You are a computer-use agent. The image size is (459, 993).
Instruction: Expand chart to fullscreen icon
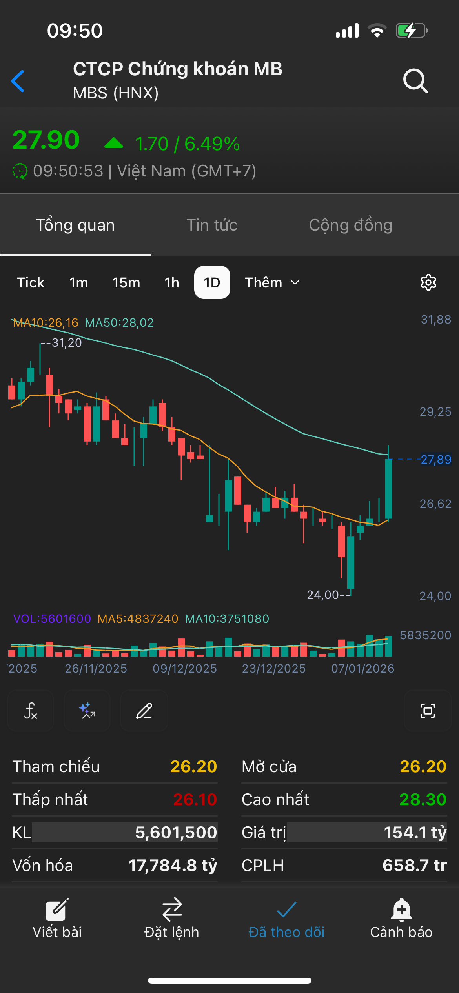(427, 711)
